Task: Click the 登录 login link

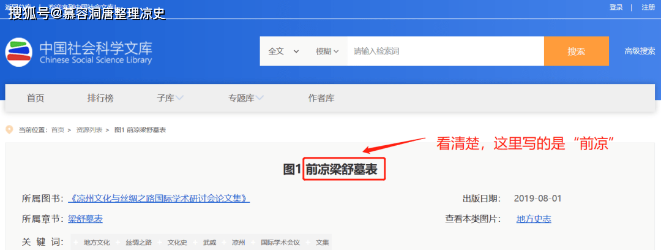Action: pos(616,7)
